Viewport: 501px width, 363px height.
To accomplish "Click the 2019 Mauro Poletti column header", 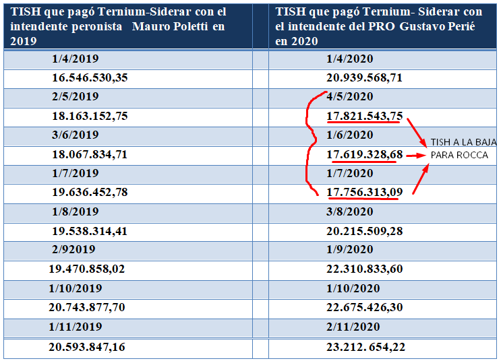I will (128, 26).
